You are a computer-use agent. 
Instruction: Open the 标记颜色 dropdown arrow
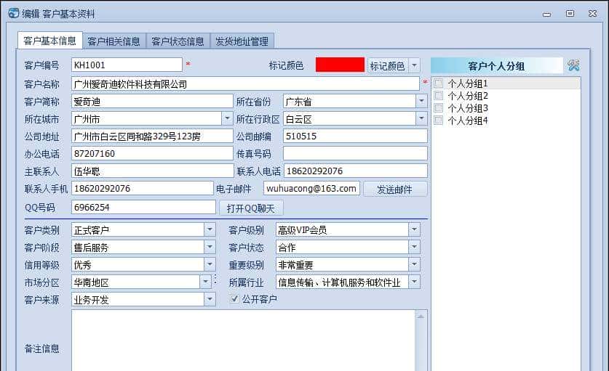point(415,65)
